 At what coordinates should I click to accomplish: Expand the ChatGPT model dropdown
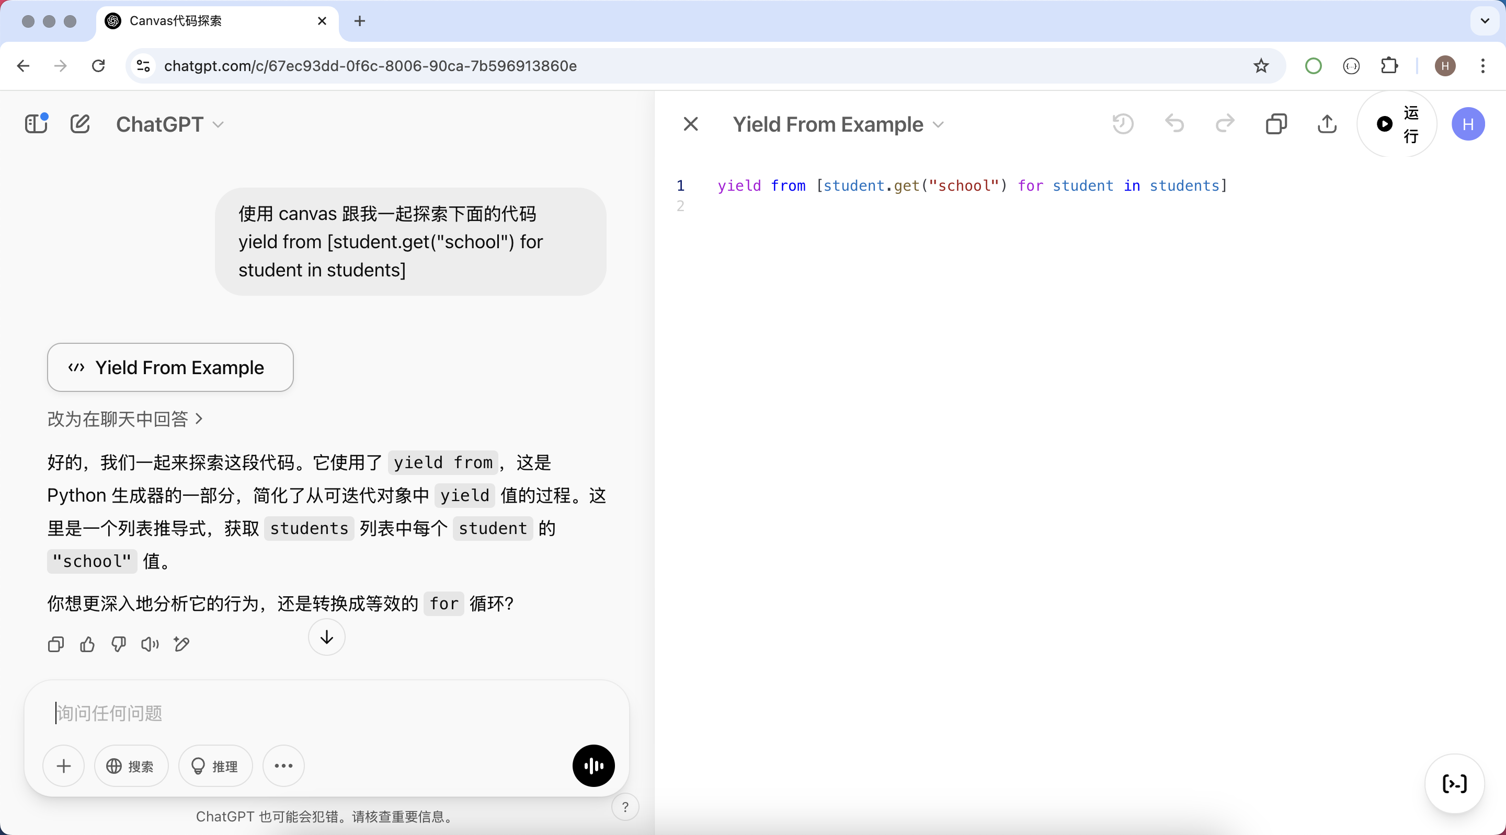click(169, 124)
